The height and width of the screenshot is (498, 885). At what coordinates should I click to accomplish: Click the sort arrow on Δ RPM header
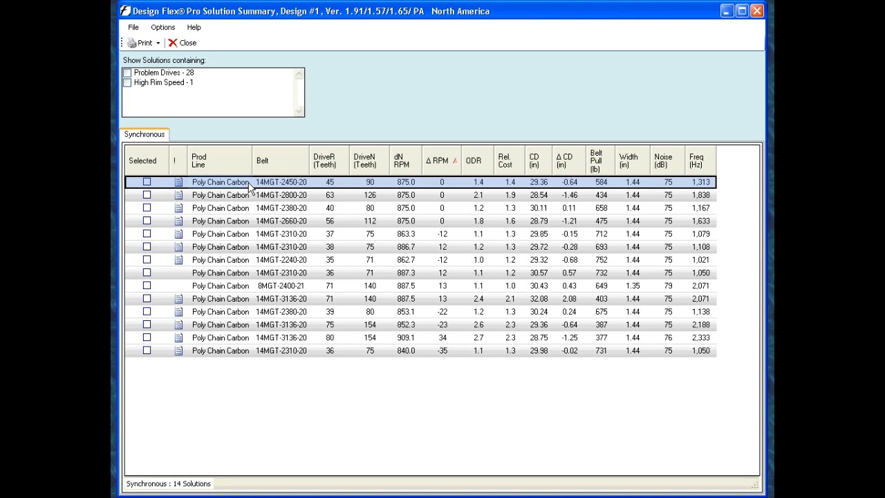coord(454,161)
